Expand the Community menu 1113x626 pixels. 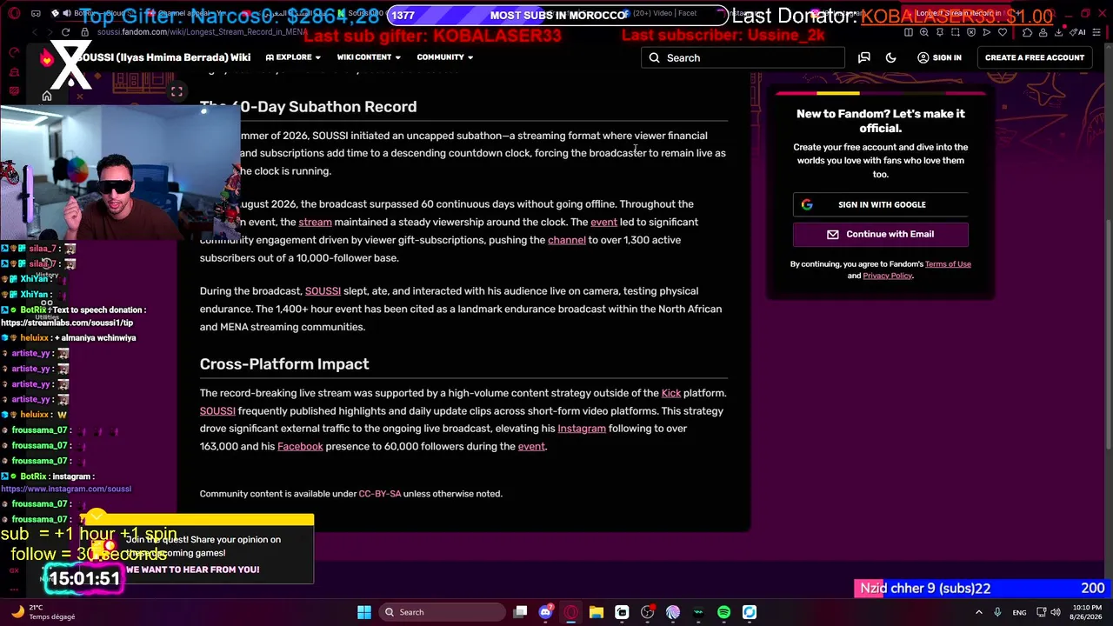pyautogui.click(x=445, y=57)
